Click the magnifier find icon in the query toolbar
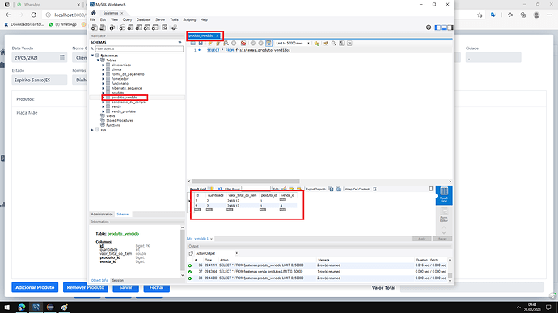Screen dimensions: 558x313 tap(333, 44)
